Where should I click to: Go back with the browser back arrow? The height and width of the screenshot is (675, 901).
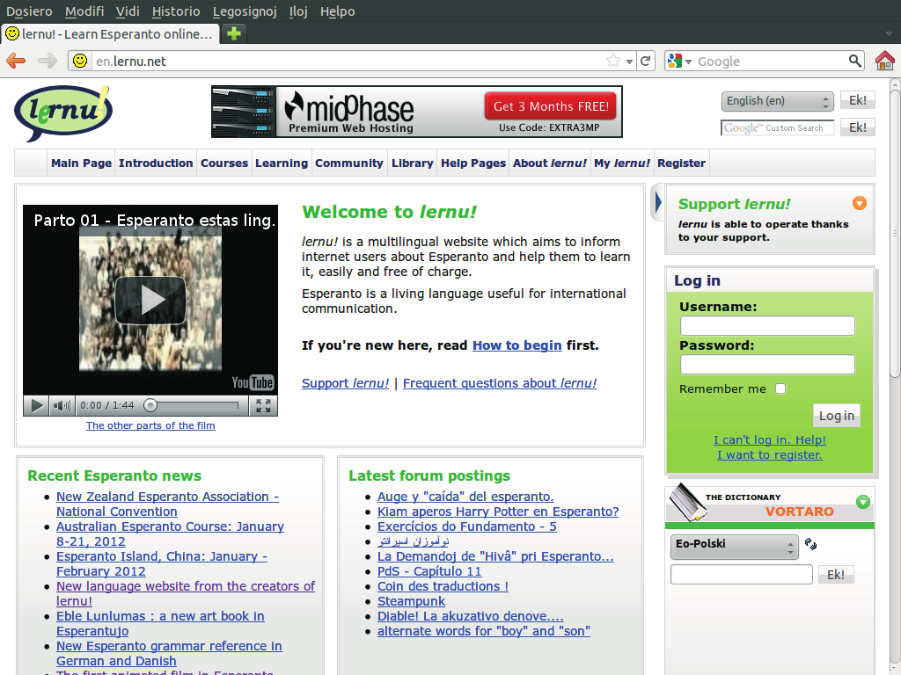pyautogui.click(x=16, y=61)
